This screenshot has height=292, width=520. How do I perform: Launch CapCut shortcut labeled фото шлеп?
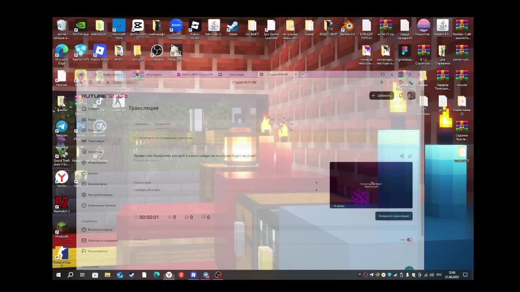pos(138,28)
